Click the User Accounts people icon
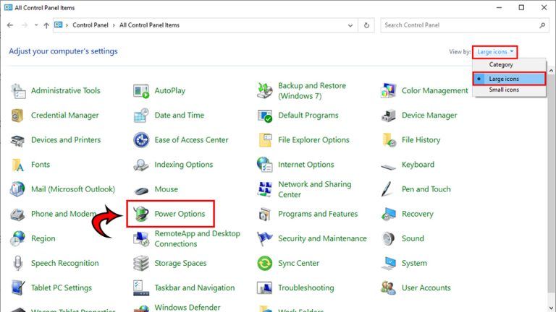The image size is (556, 312). tap(388, 288)
